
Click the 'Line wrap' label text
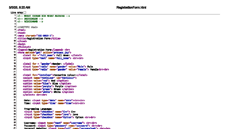pos(17,13)
